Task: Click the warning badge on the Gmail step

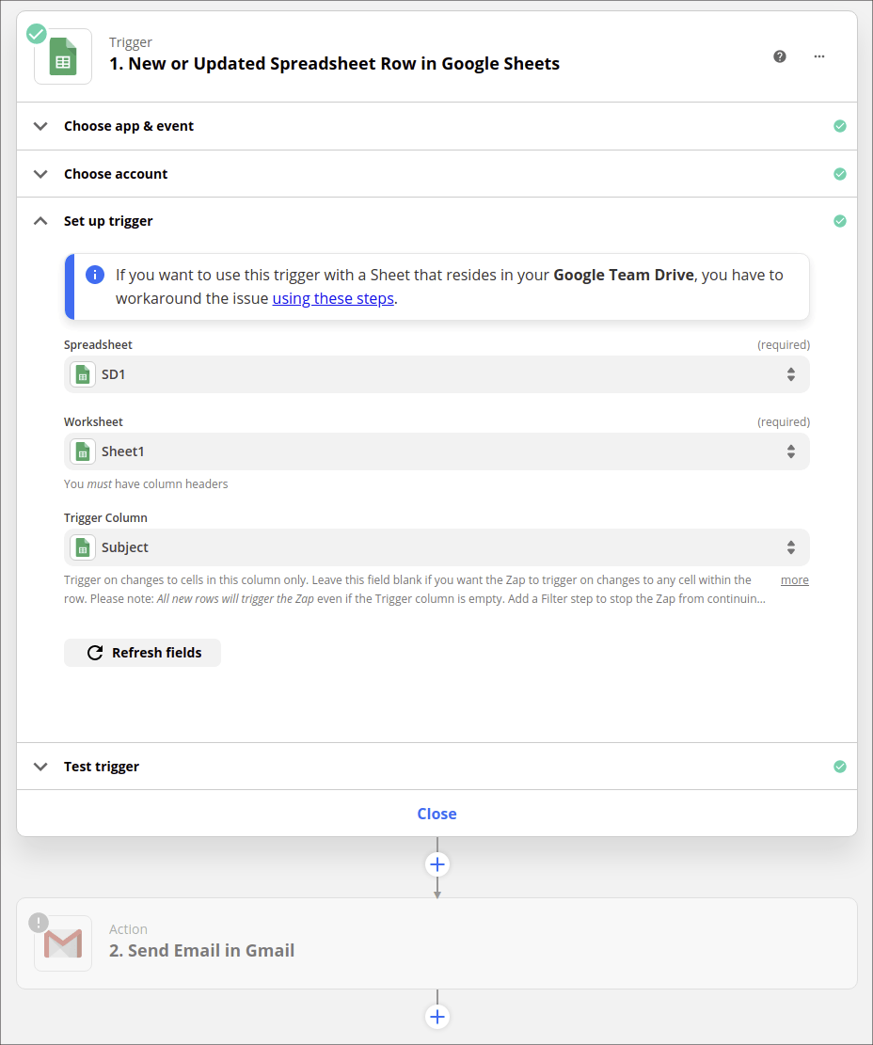Action: (x=39, y=923)
